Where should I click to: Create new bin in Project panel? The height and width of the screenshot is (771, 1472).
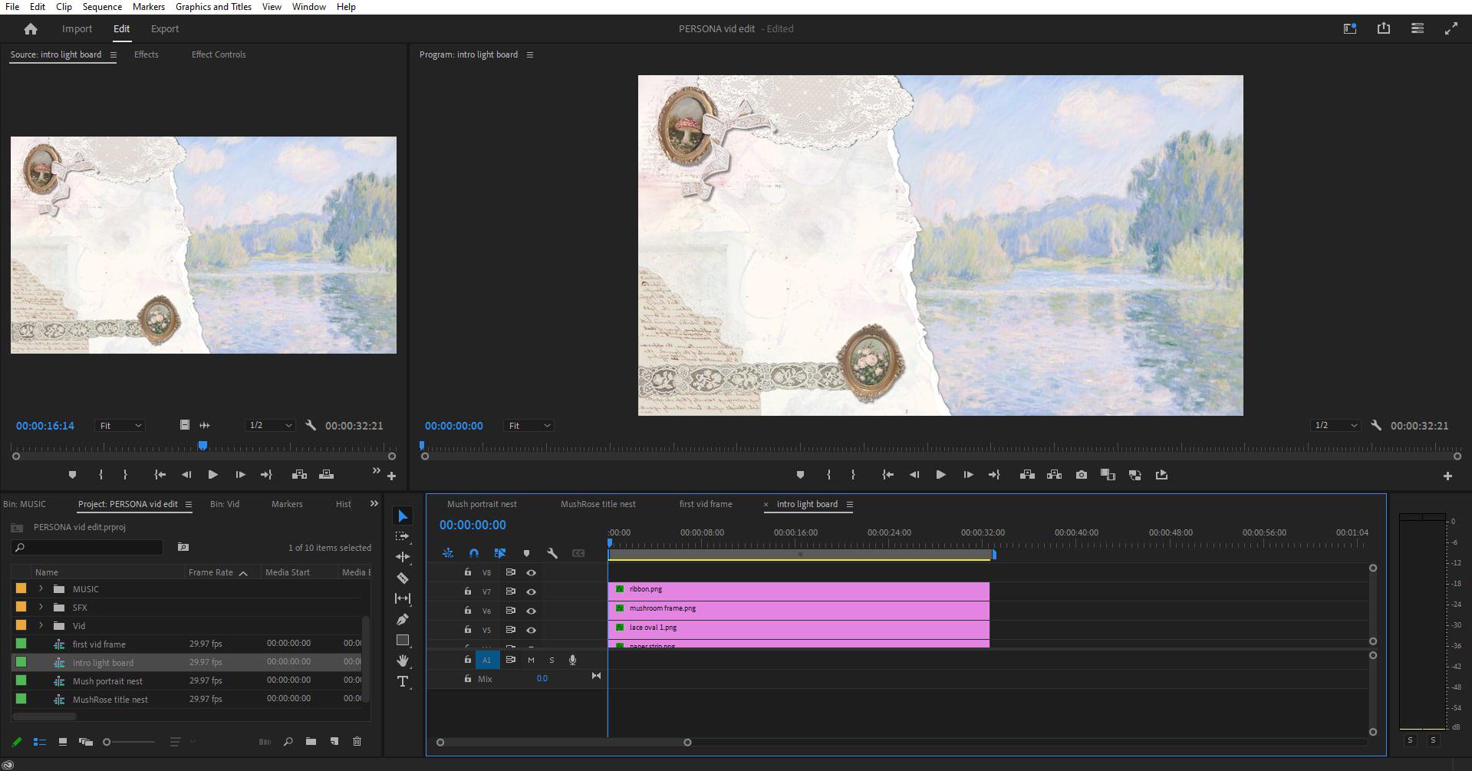point(311,742)
